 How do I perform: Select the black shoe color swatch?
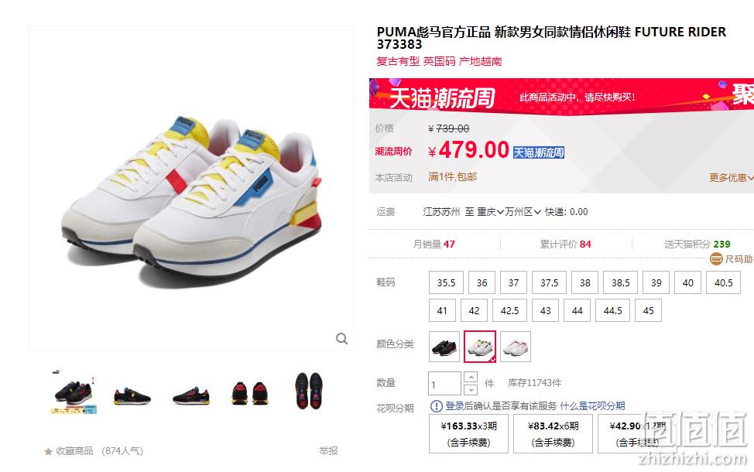pyautogui.click(x=444, y=347)
